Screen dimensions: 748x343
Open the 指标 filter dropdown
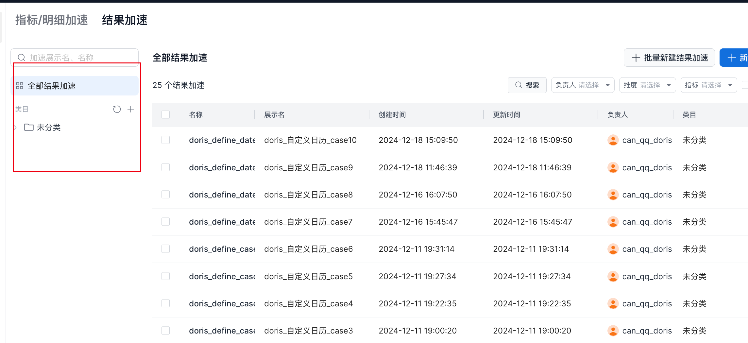tap(708, 85)
